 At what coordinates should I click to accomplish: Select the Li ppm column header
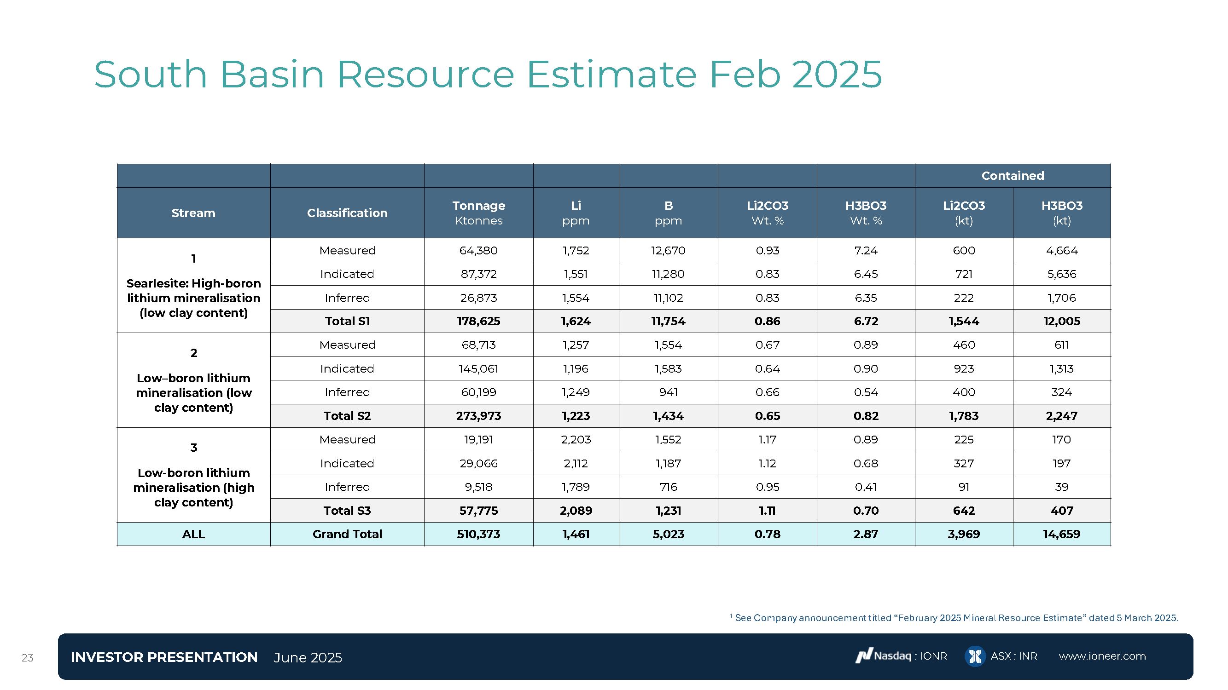tap(576, 213)
